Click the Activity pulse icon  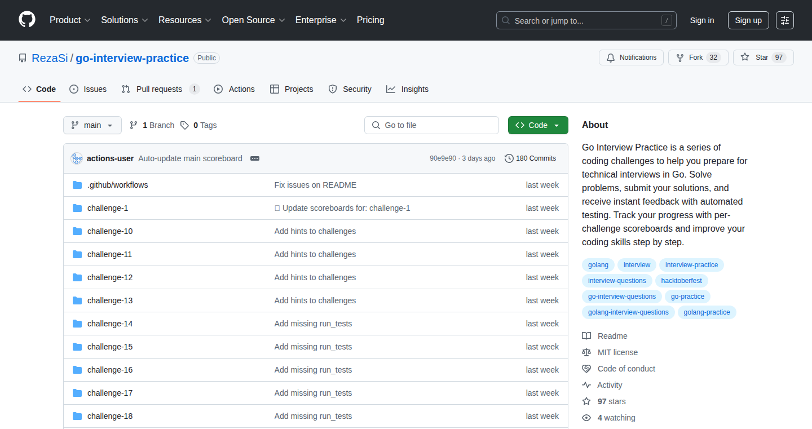coord(586,385)
